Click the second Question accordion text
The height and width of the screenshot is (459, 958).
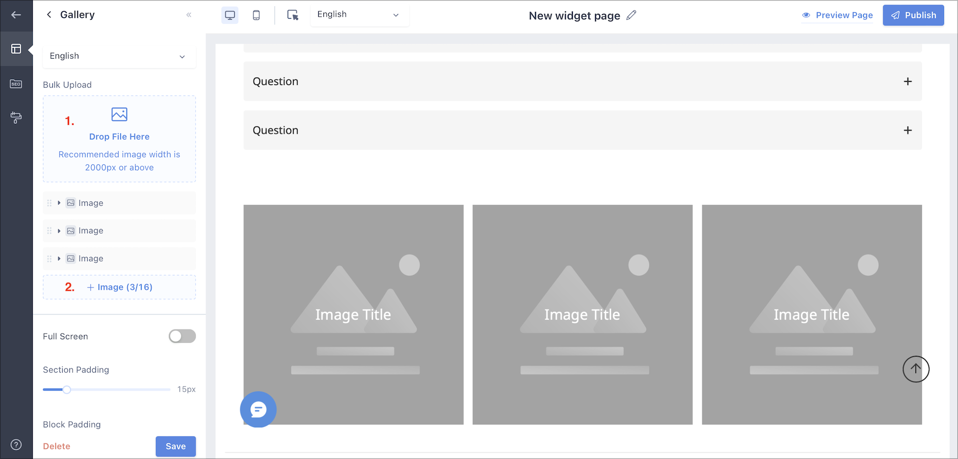pos(275,130)
